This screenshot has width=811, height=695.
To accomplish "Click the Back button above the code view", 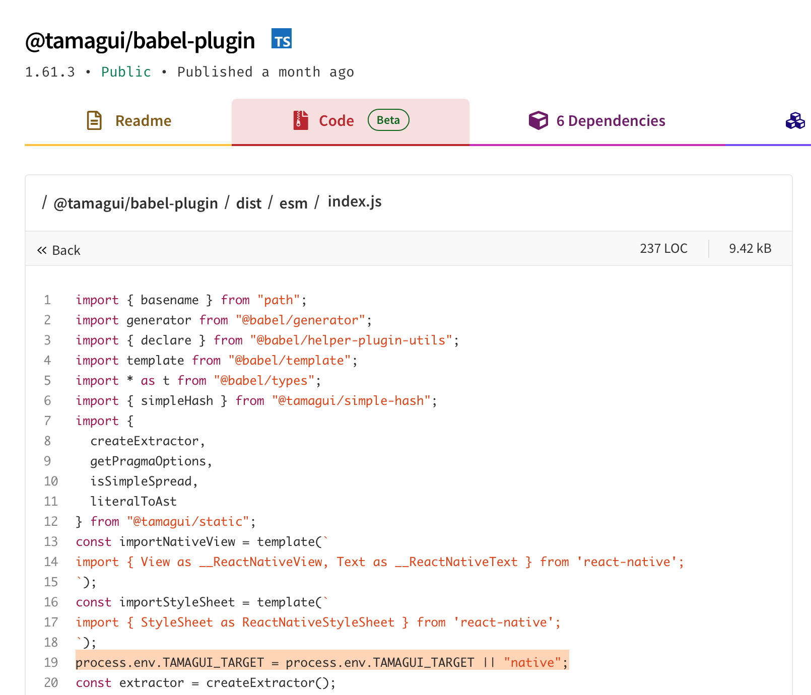I will coord(59,249).
